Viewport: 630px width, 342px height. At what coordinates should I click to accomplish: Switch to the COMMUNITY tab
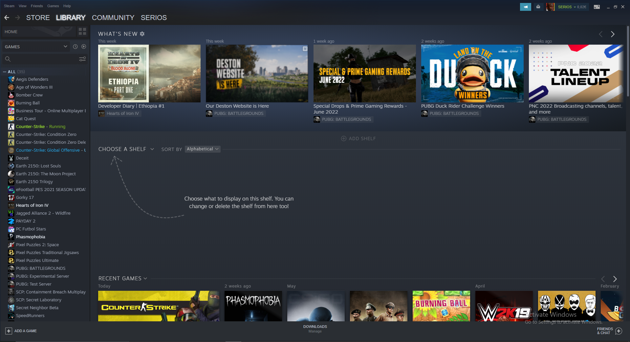113,18
